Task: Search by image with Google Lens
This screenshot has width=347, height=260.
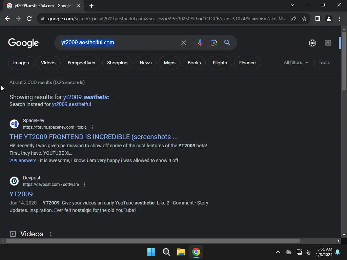Action: coord(213,43)
